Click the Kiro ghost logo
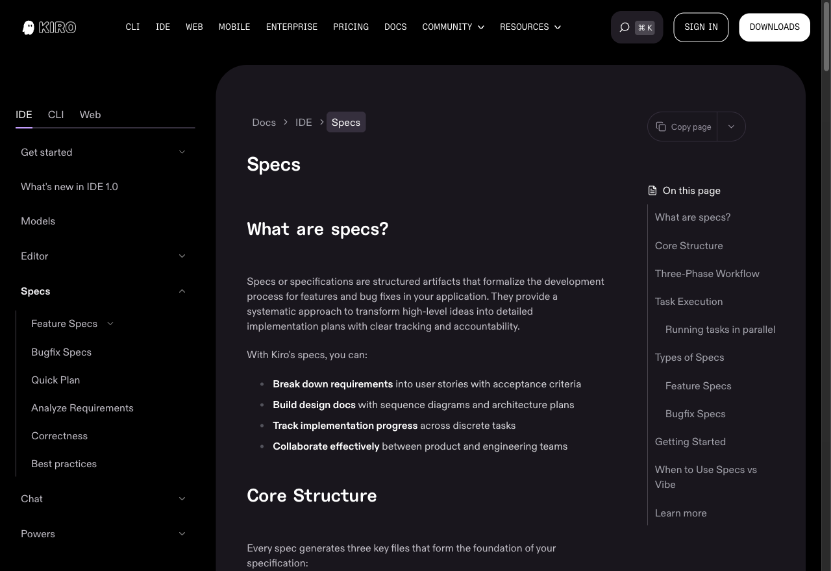The height and width of the screenshot is (571, 831). click(29, 27)
